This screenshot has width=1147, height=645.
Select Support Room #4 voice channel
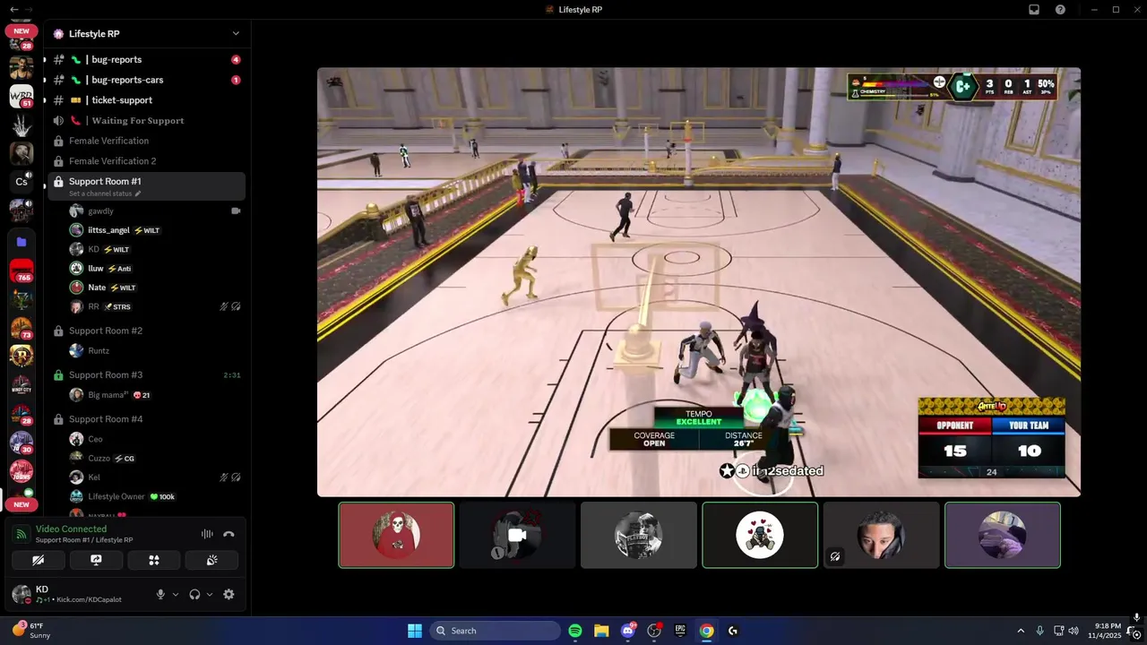point(144,419)
